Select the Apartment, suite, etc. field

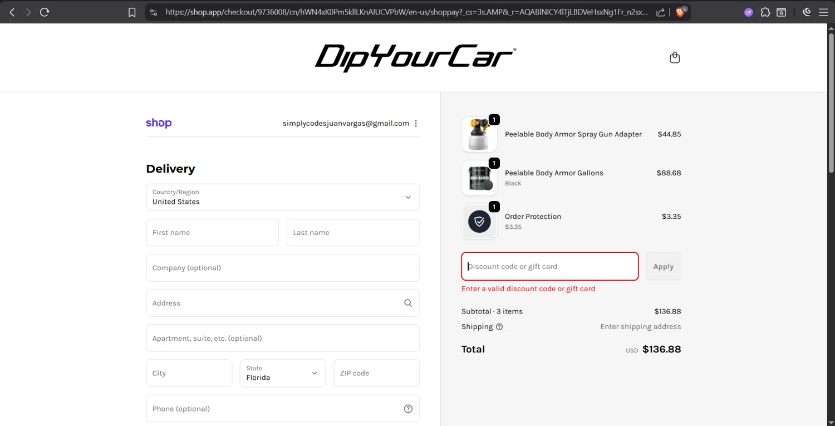283,338
